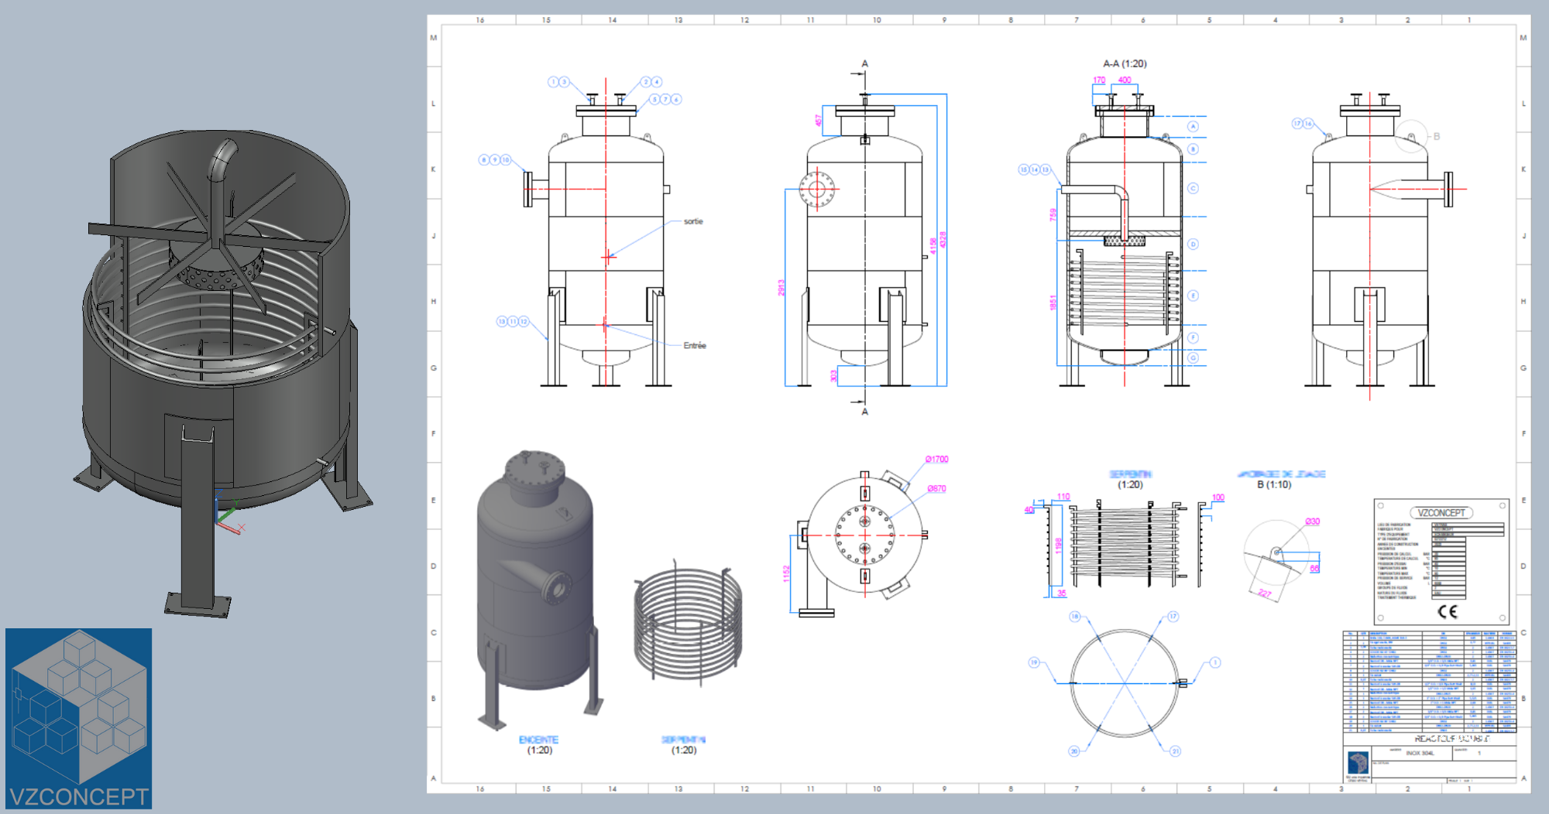Select balloon 19 on the ring view

[1033, 662]
